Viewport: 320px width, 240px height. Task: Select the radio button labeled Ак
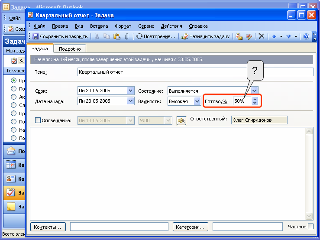click(x=13, y=97)
